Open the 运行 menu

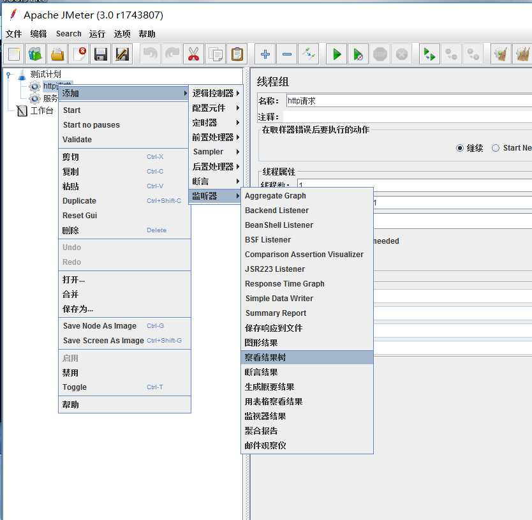97,34
